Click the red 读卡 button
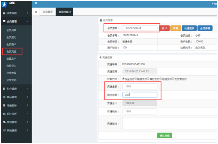This screenshot has height=144, width=218. pyautogui.click(x=164, y=28)
